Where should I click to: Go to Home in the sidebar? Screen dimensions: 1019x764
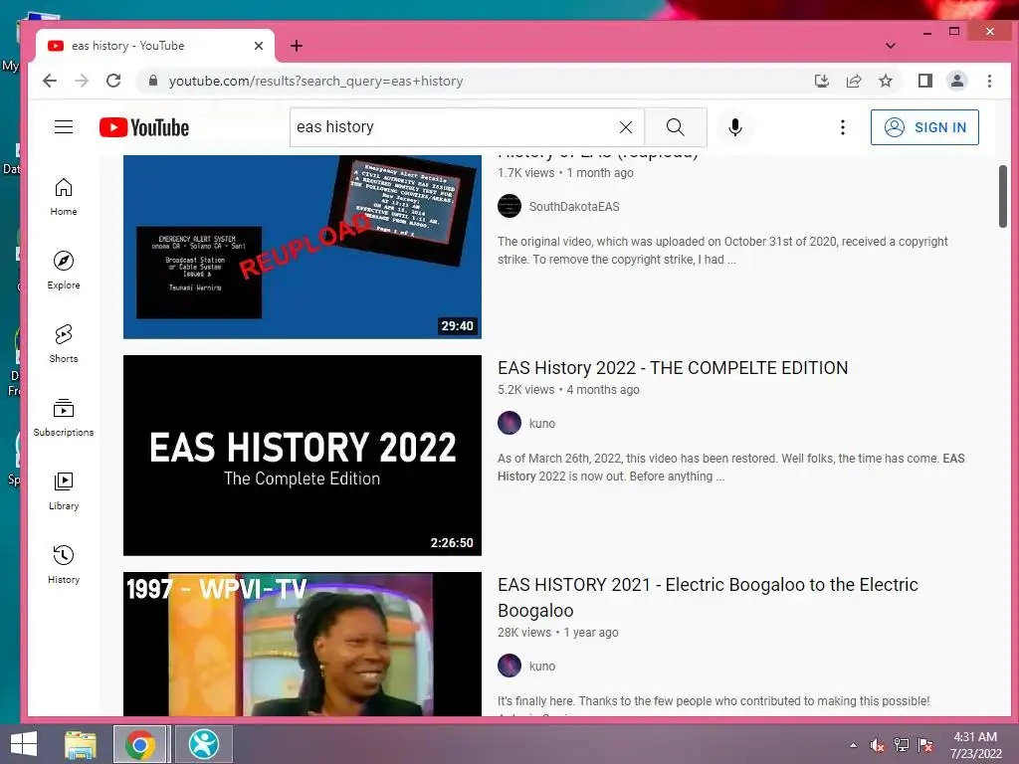pyautogui.click(x=63, y=197)
